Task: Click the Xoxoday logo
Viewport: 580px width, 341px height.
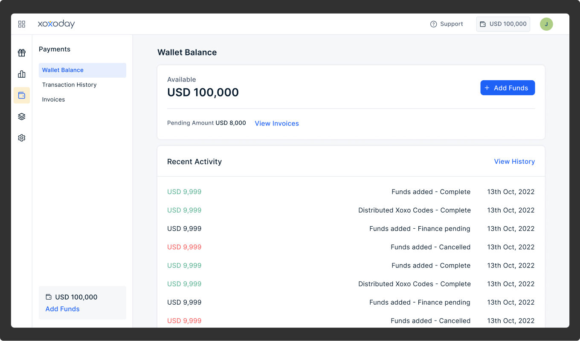Action: tap(56, 24)
